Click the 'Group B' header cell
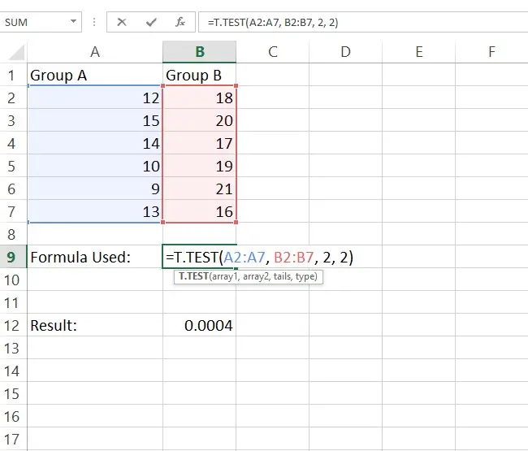The image size is (528, 451). tap(200, 75)
